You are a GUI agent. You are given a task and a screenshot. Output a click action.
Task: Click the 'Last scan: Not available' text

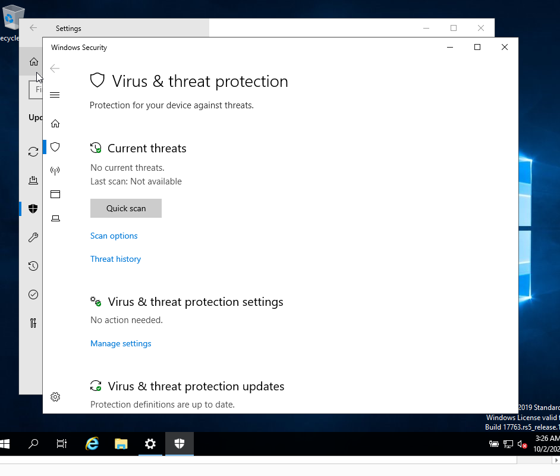(136, 181)
